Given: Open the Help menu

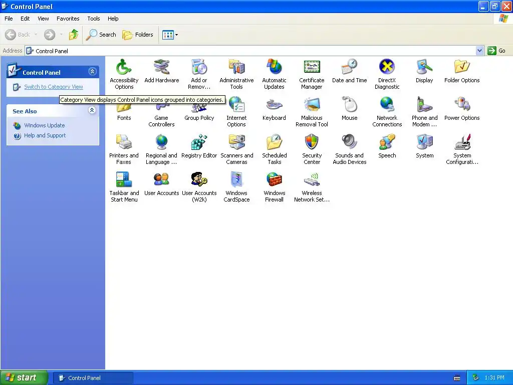Looking at the screenshot, I should click(113, 19).
